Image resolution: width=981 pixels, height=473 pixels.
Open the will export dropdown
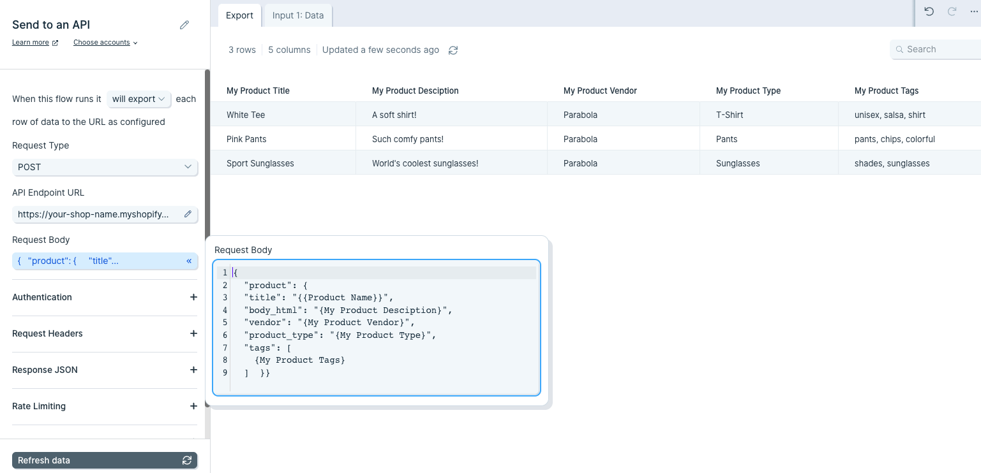click(x=139, y=99)
